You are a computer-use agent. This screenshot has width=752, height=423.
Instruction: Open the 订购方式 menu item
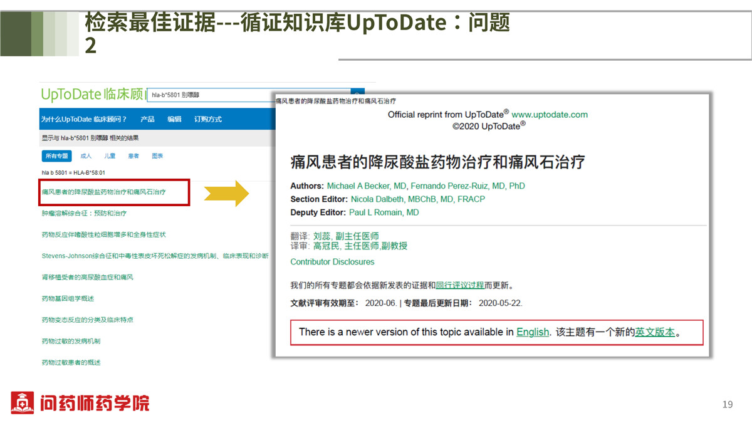pyautogui.click(x=208, y=119)
